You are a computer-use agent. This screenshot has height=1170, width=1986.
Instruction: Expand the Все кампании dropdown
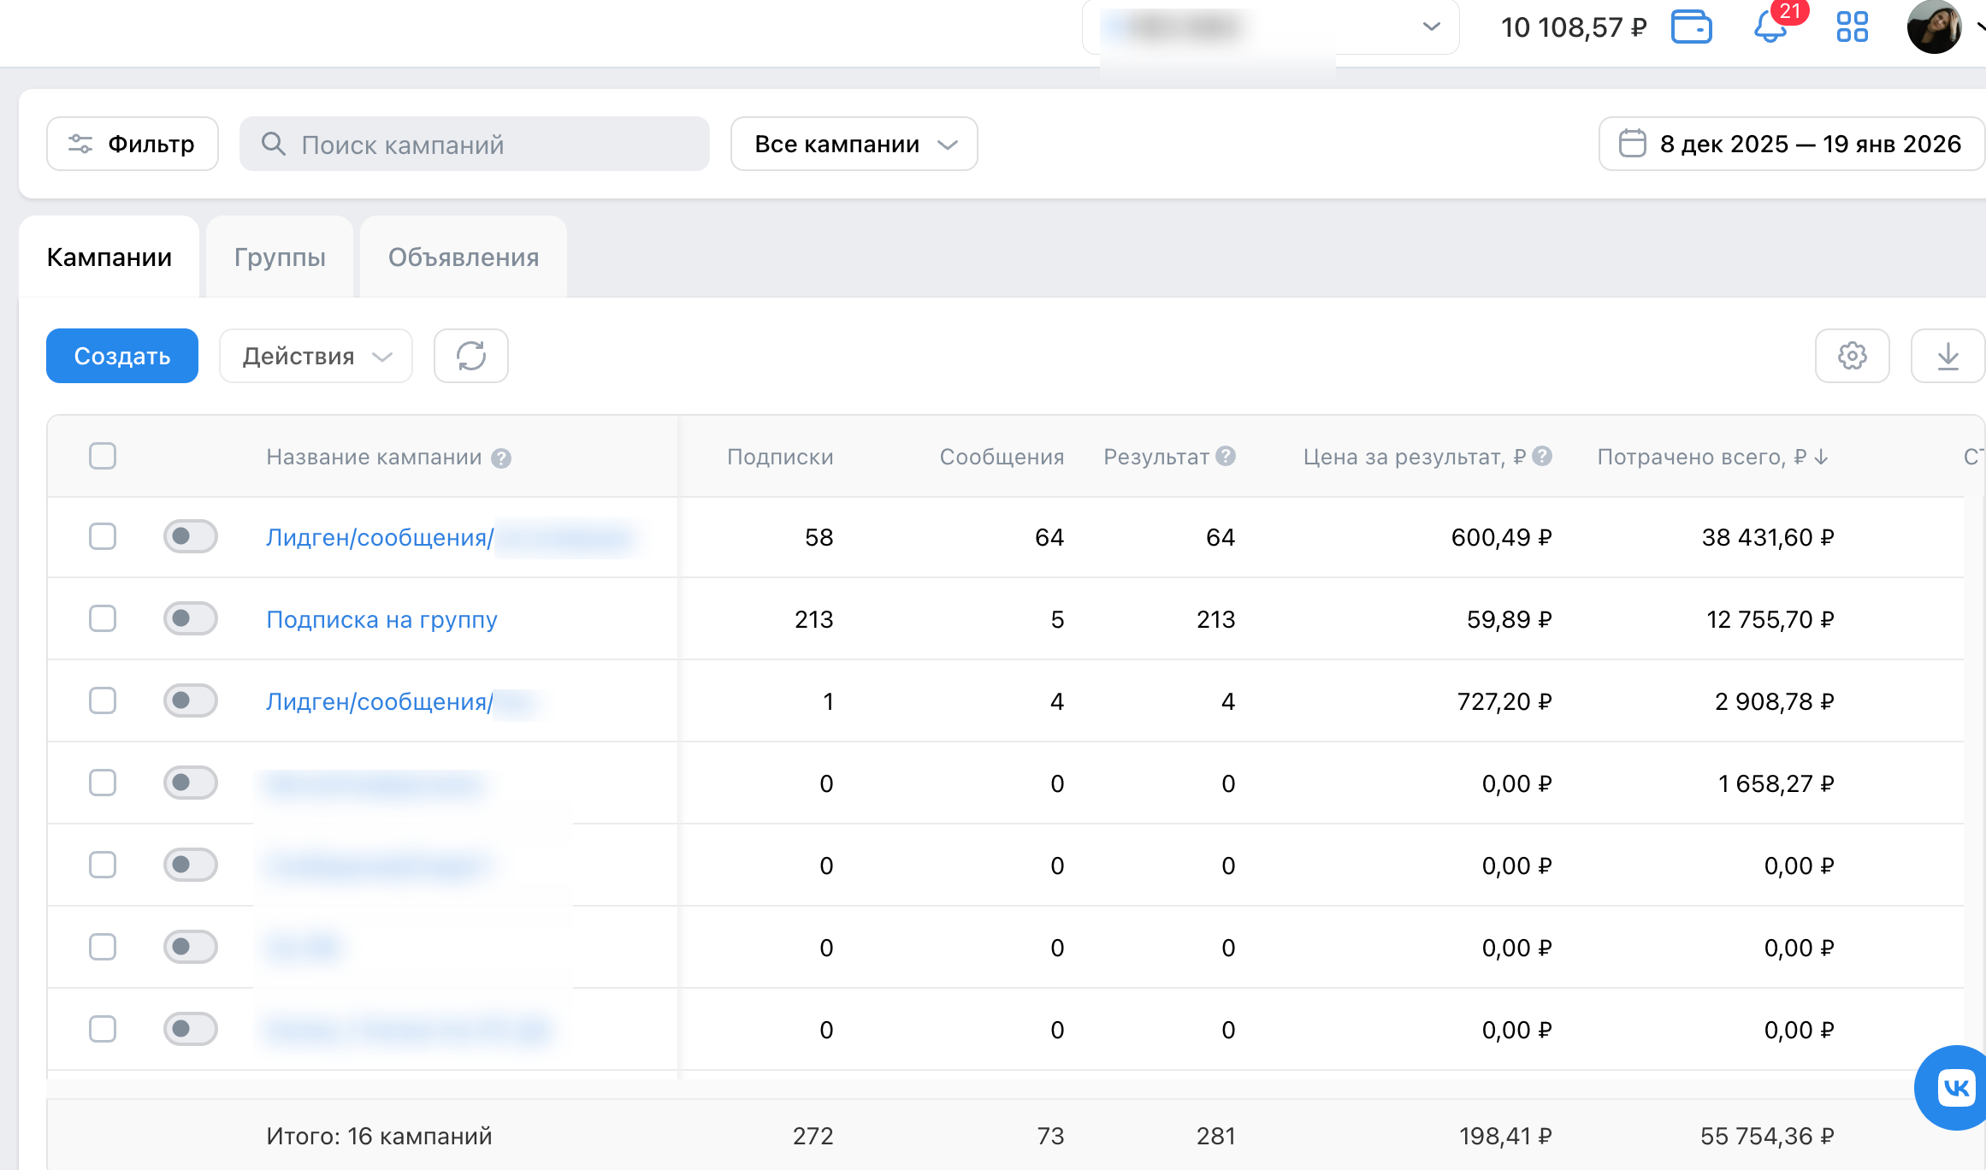[x=854, y=144]
